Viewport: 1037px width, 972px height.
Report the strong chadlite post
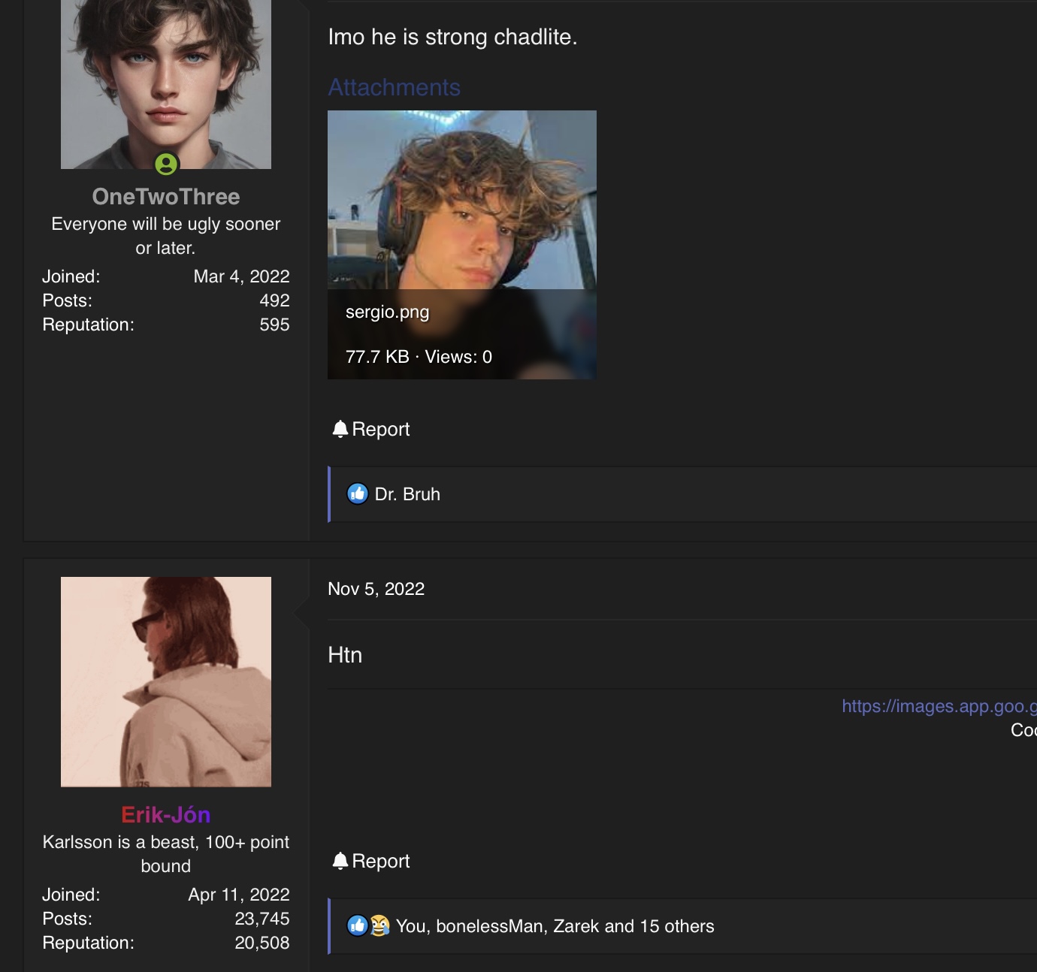click(x=371, y=429)
